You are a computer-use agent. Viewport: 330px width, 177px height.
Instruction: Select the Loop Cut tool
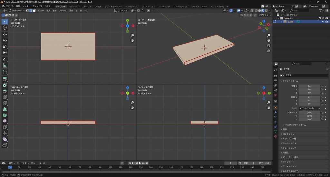tap(5, 97)
